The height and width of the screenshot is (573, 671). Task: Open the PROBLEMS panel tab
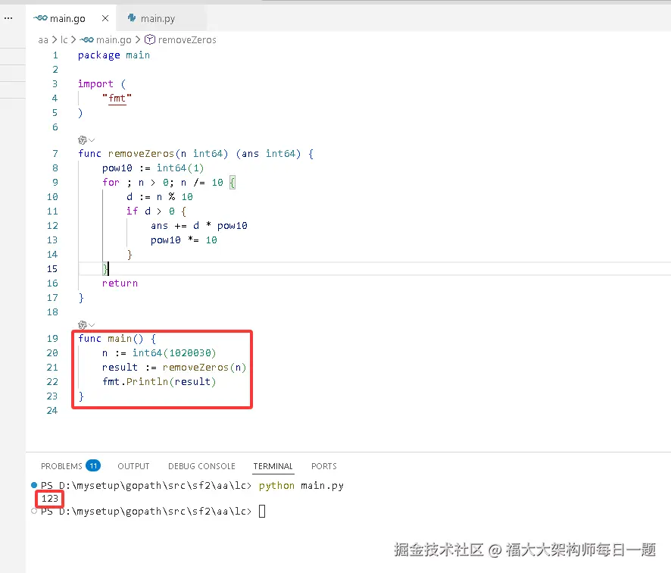click(61, 466)
